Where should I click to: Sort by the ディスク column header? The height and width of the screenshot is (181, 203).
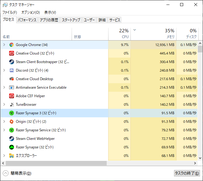click(187, 34)
